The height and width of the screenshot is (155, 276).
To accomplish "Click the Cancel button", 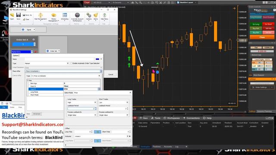I will (x=110, y=74).
